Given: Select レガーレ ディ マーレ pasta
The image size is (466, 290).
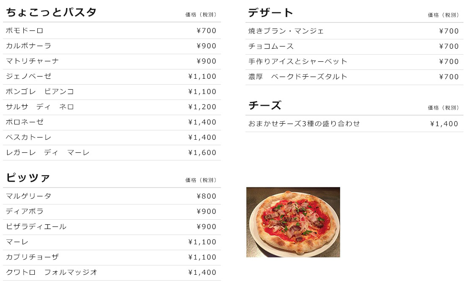Looking at the screenshot, I should tap(47, 153).
